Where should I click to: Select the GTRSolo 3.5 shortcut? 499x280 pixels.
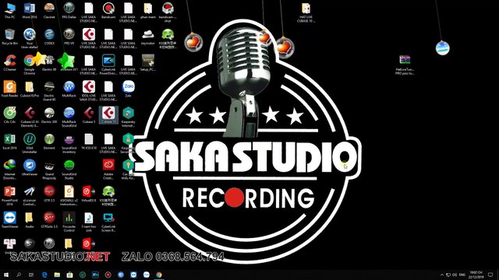[49, 220]
